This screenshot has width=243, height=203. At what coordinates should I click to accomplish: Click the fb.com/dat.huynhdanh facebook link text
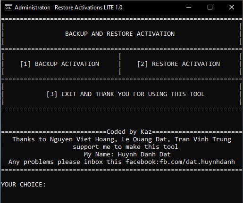point(197,162)
